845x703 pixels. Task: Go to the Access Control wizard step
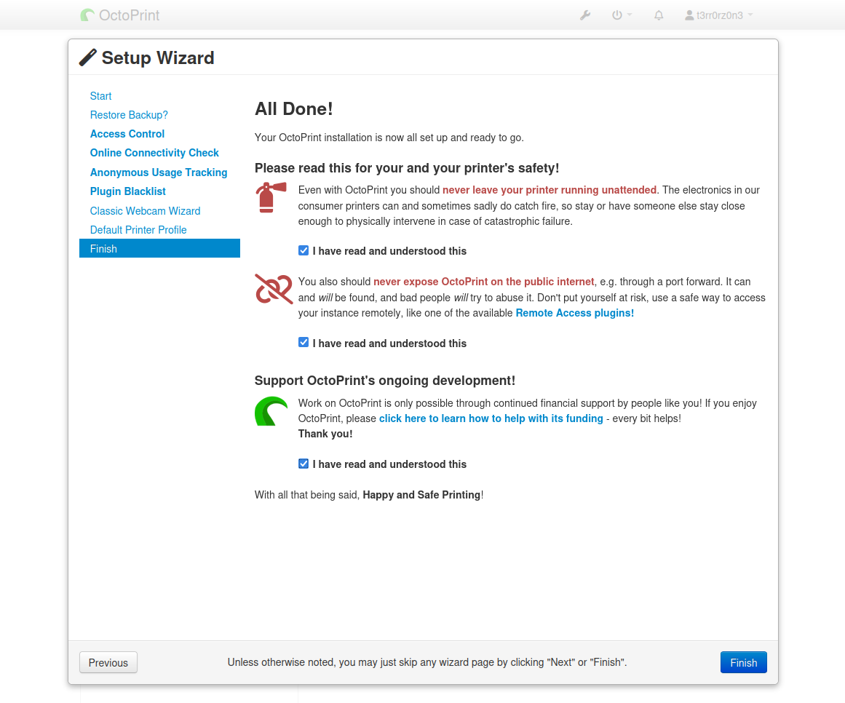127,134
